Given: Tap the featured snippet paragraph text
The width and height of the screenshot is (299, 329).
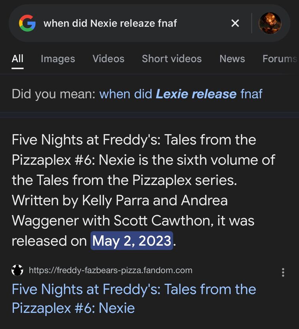Looking at the screenshot, I should click(143, 190).
